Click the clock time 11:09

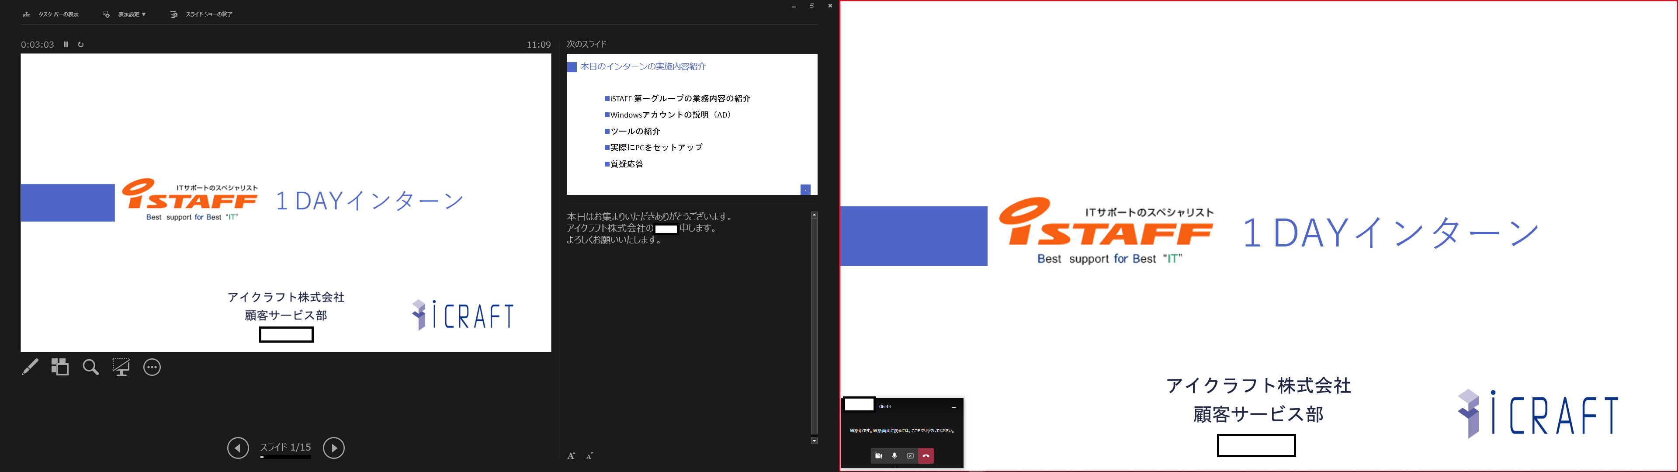[x=539, y=44]
